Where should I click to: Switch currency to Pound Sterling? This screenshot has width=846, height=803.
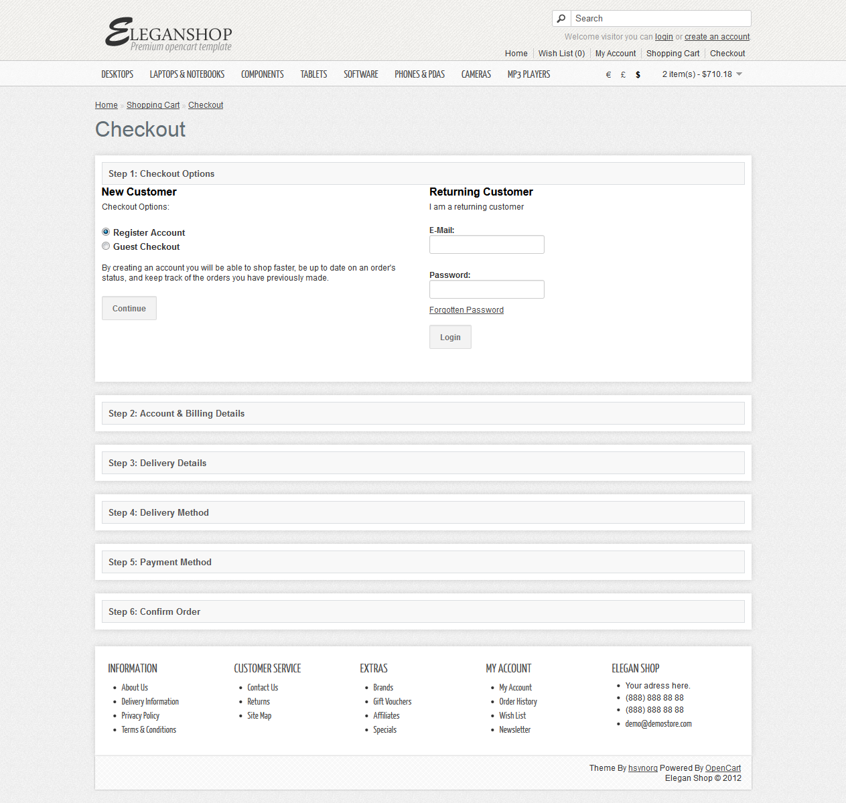coord(623,74)
